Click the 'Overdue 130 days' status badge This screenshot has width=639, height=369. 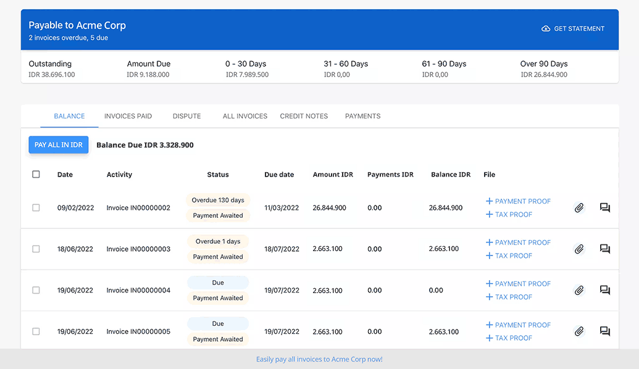218,200
